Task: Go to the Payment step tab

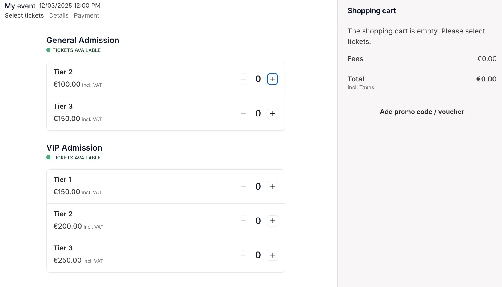Action: [86, 15]
